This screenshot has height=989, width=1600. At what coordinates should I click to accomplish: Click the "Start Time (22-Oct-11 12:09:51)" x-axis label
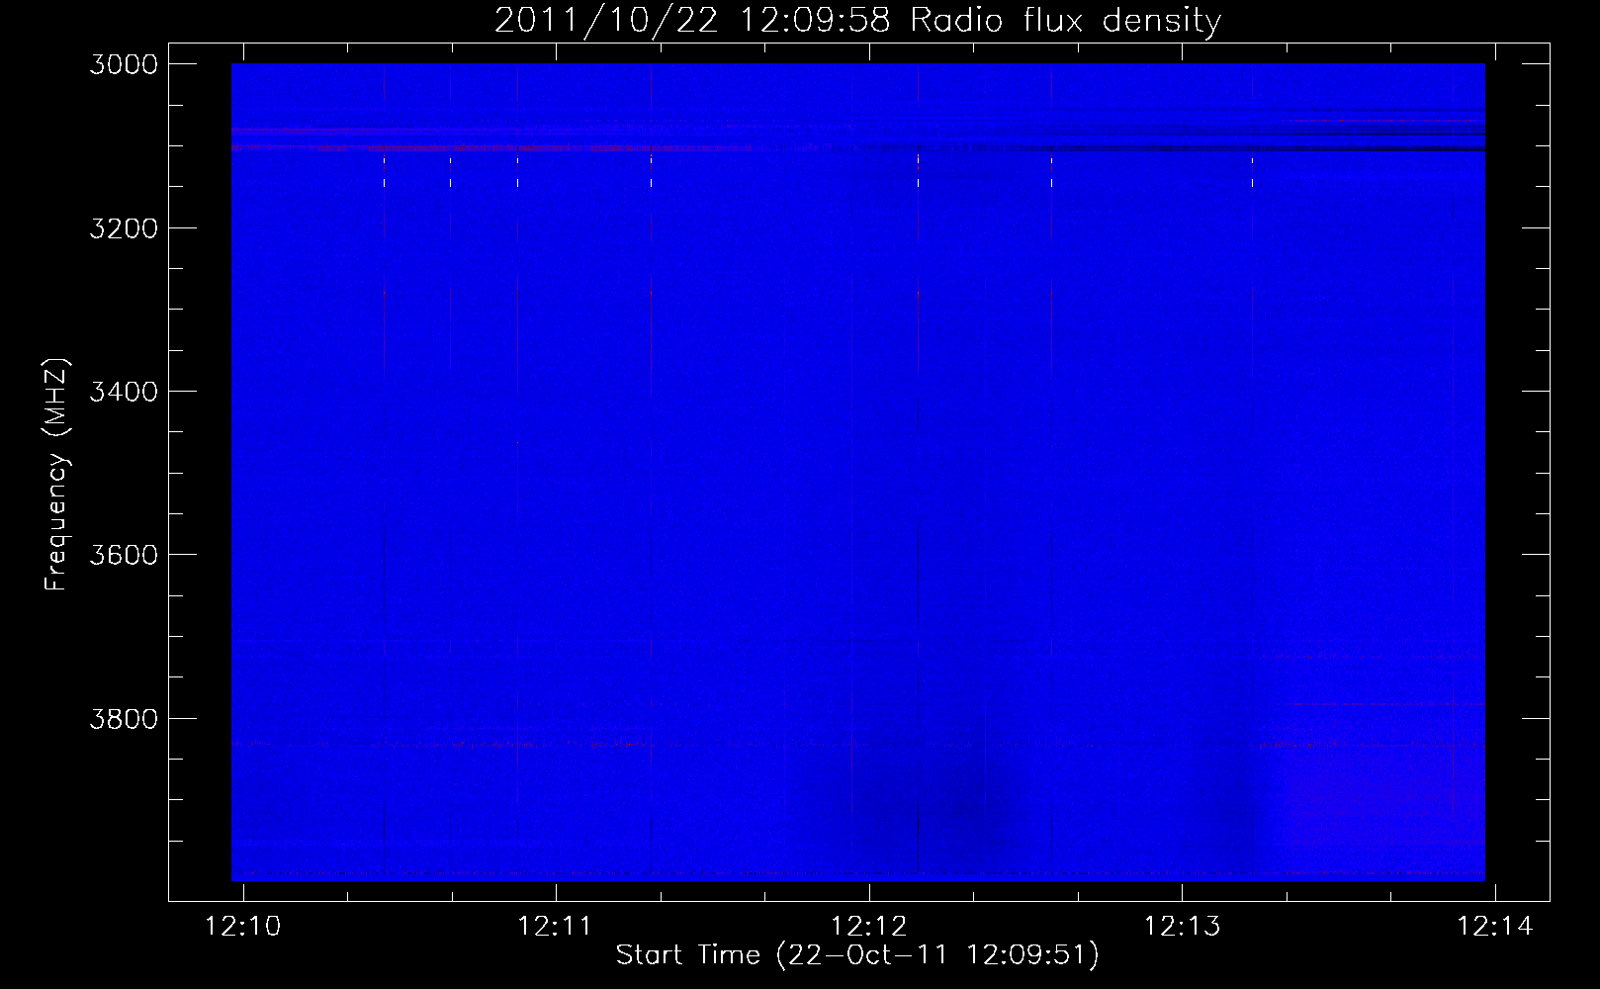point(857,955)
